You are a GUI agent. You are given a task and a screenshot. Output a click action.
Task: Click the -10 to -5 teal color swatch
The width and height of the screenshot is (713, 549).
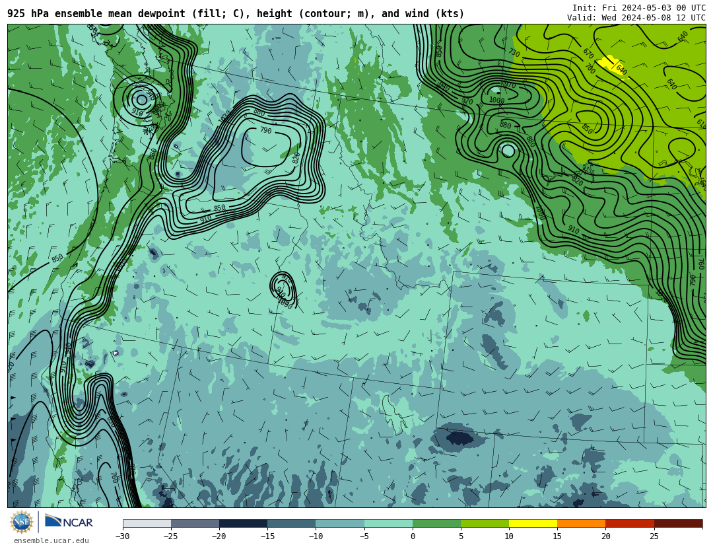point(340,523)
